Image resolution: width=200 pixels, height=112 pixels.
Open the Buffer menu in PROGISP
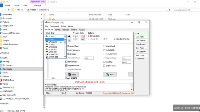click(63, 26)
